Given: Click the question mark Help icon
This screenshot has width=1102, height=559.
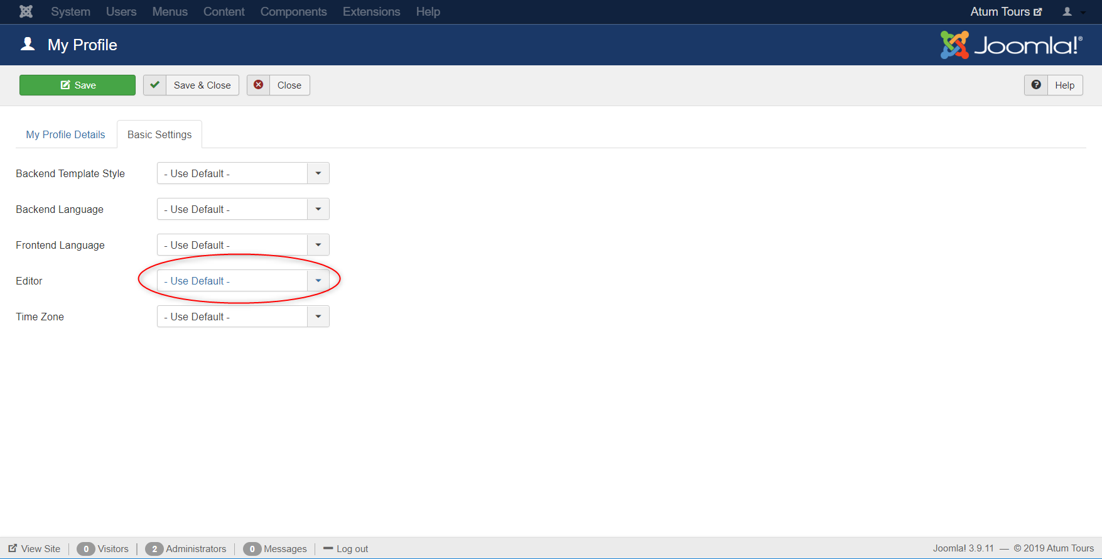Looking at the screenshot, I should (x=1036, y=85).
